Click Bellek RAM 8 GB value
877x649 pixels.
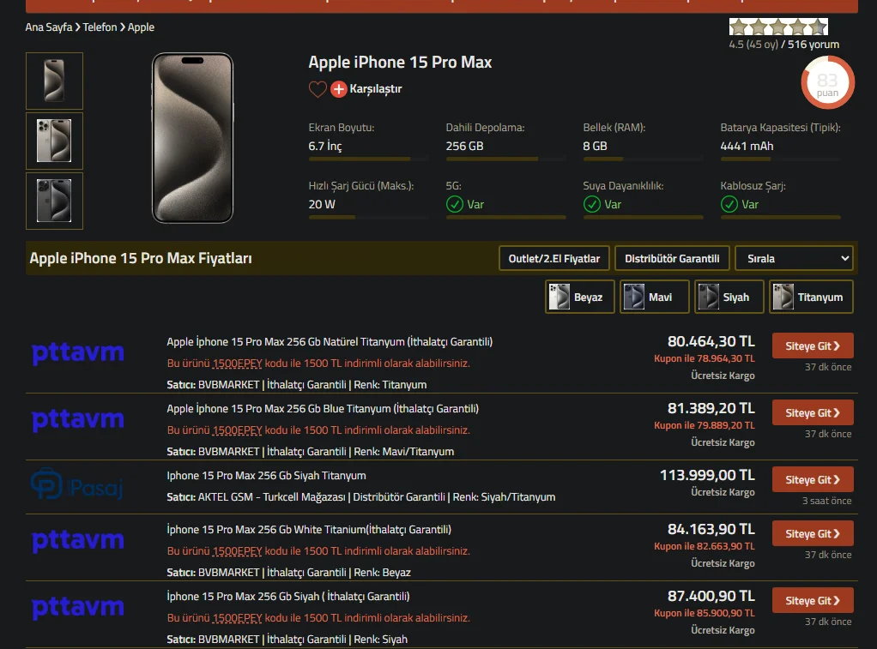pyautogui.click(x=595, y=146)
